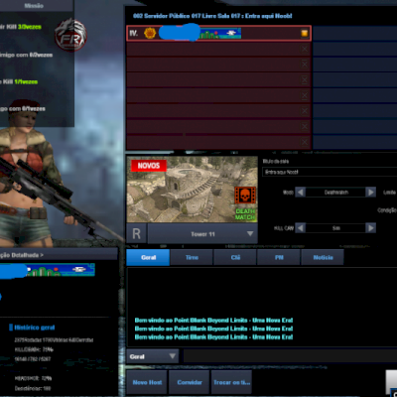The width and height of the screenshot is (397, 397).
Task: Click the Histórico geral heading
Action: click(x=35, y=328)
